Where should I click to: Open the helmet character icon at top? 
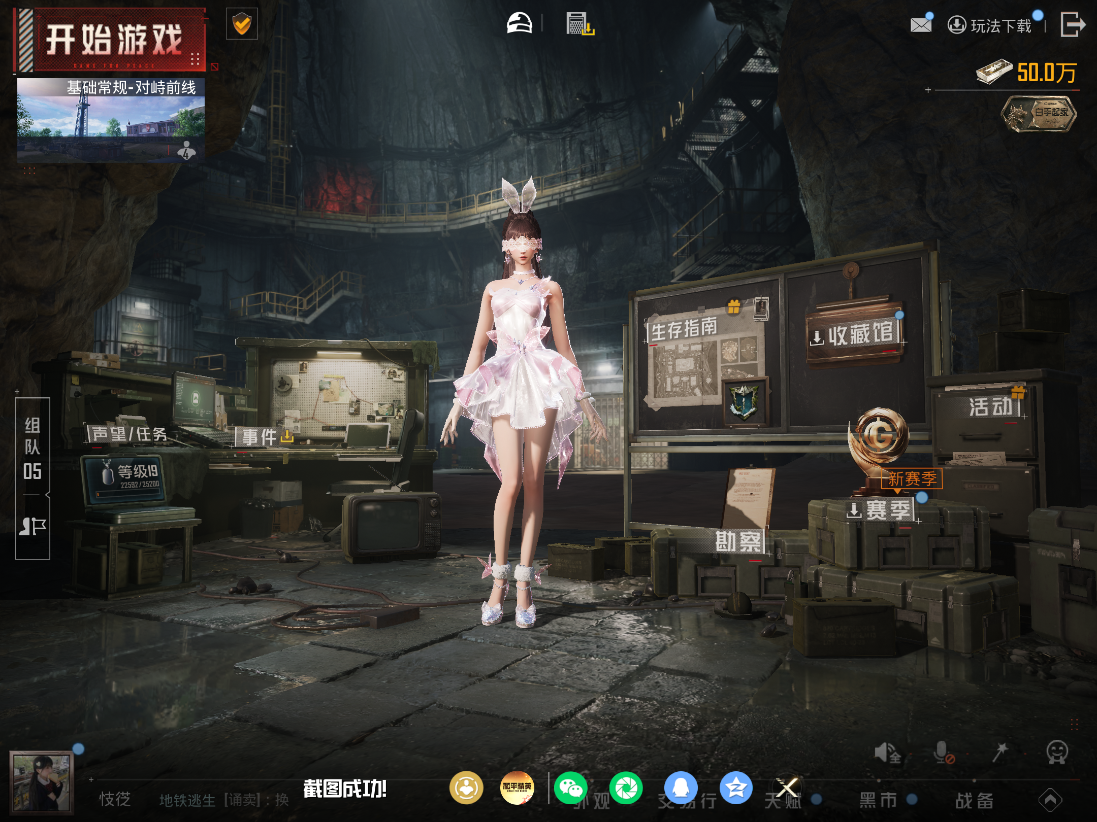(x=519, y=23)
